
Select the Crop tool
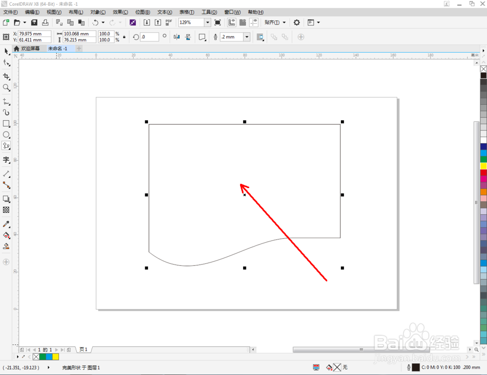[x=6, y=76]
